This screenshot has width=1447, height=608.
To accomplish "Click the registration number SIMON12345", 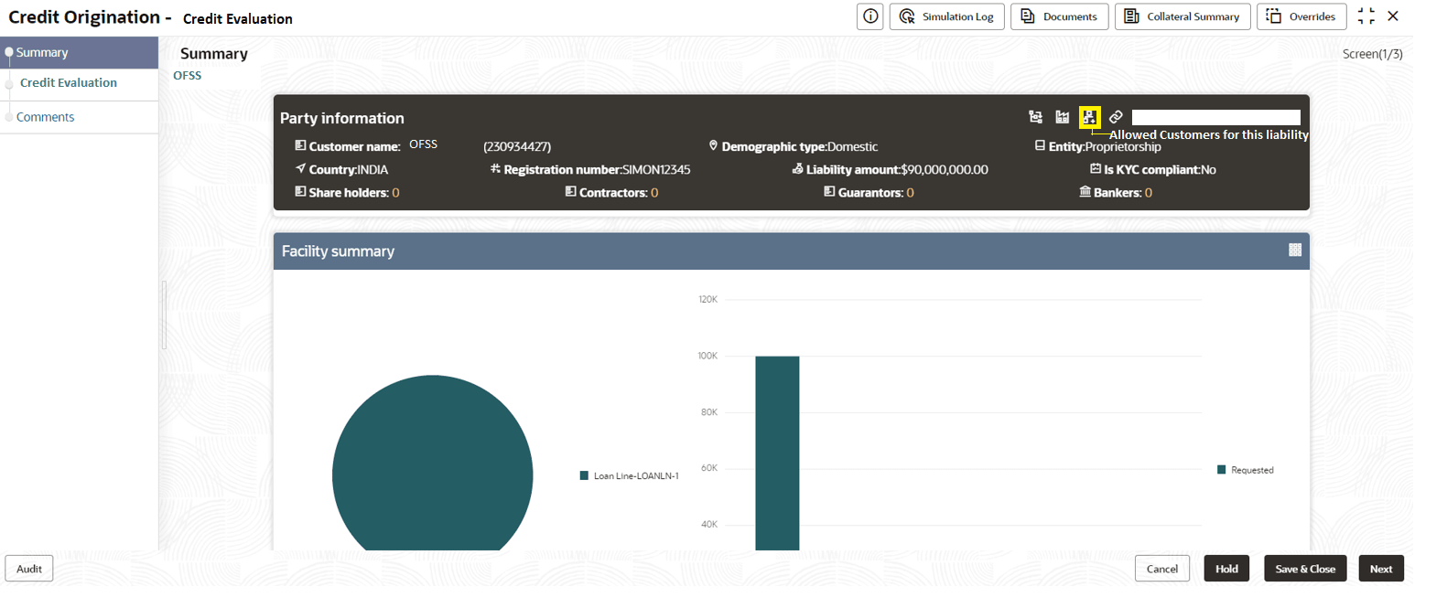I will 656,170.
